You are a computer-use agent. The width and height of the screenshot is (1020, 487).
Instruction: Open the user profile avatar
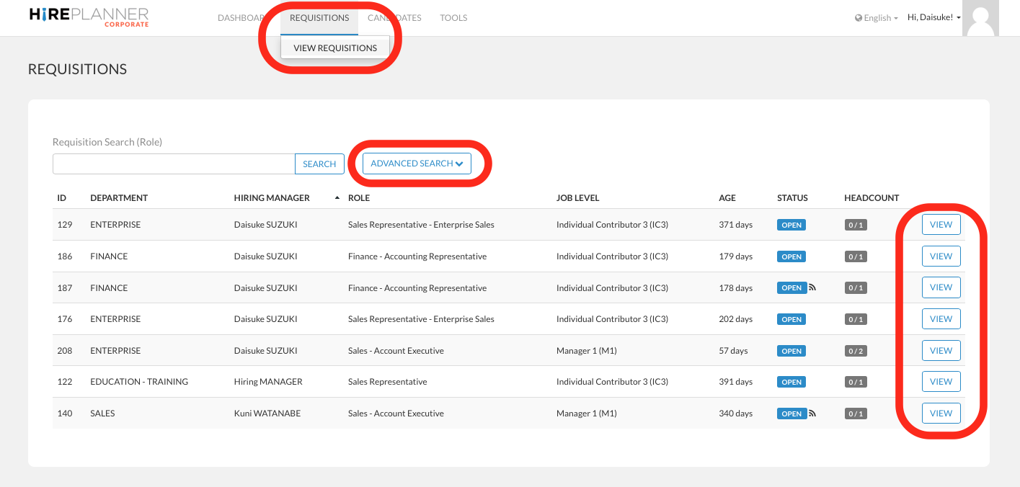point(980,18)
